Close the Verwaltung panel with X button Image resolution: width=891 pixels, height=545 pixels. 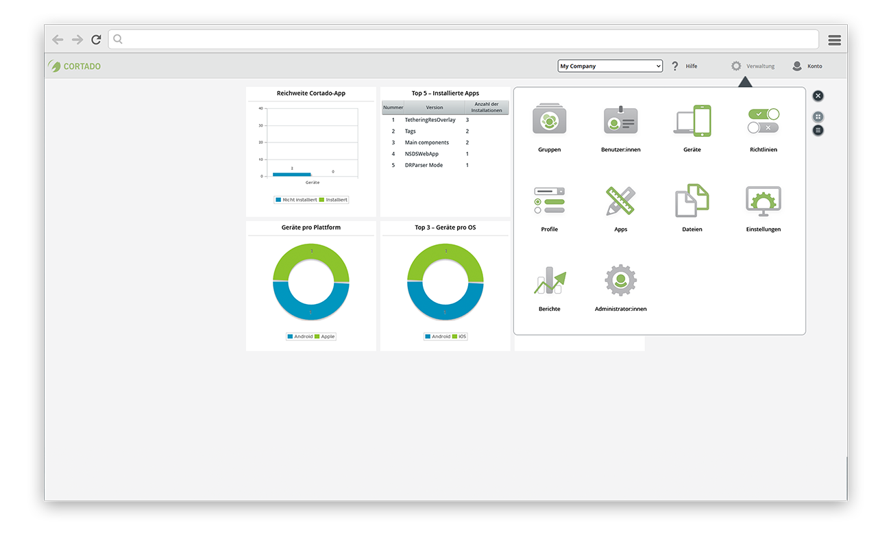[818, 96]
